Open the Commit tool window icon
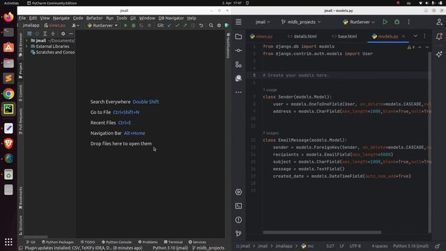 pos(238,50)
